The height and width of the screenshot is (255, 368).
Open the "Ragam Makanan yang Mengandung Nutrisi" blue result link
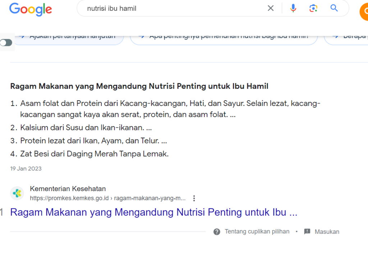(154, 212)
